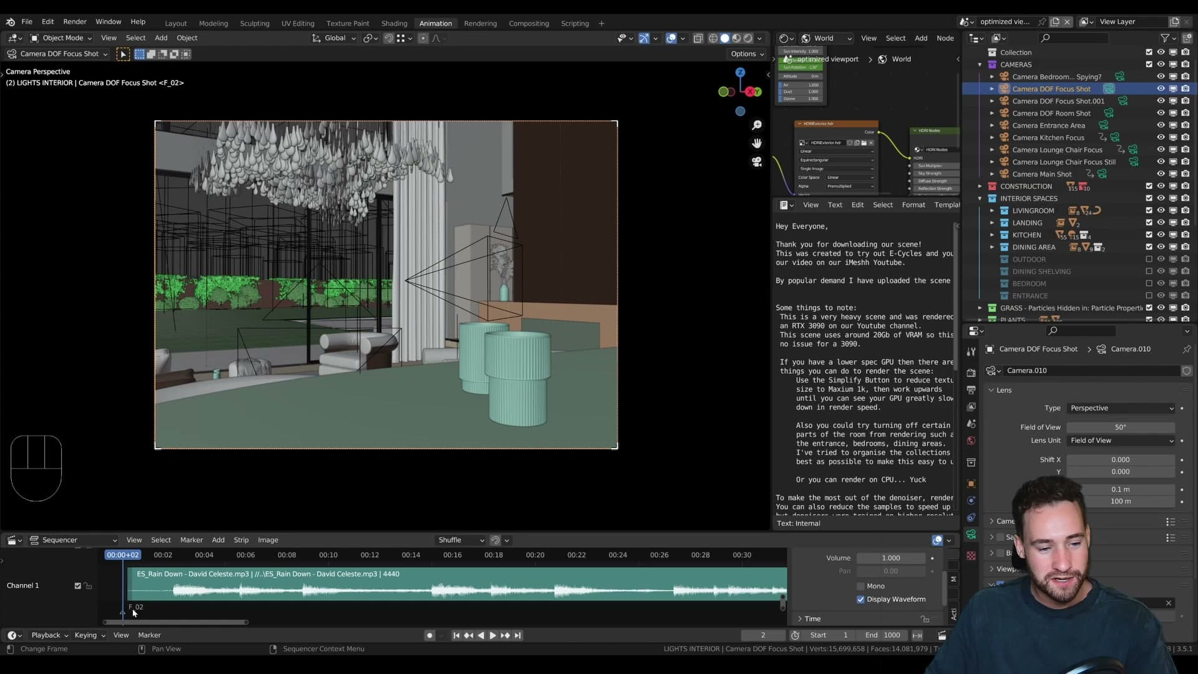
Task: Open the Output properties tab
Action: click(971, 389)
